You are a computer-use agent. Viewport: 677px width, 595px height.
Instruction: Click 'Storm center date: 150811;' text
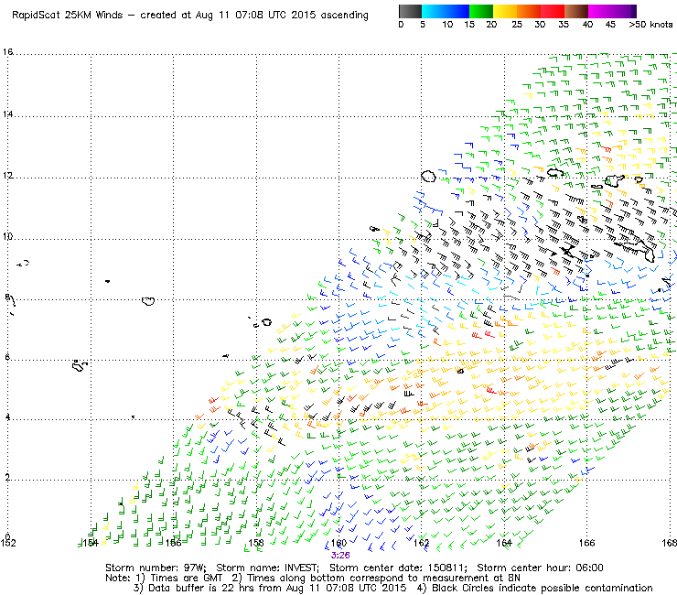click(398, 568)
